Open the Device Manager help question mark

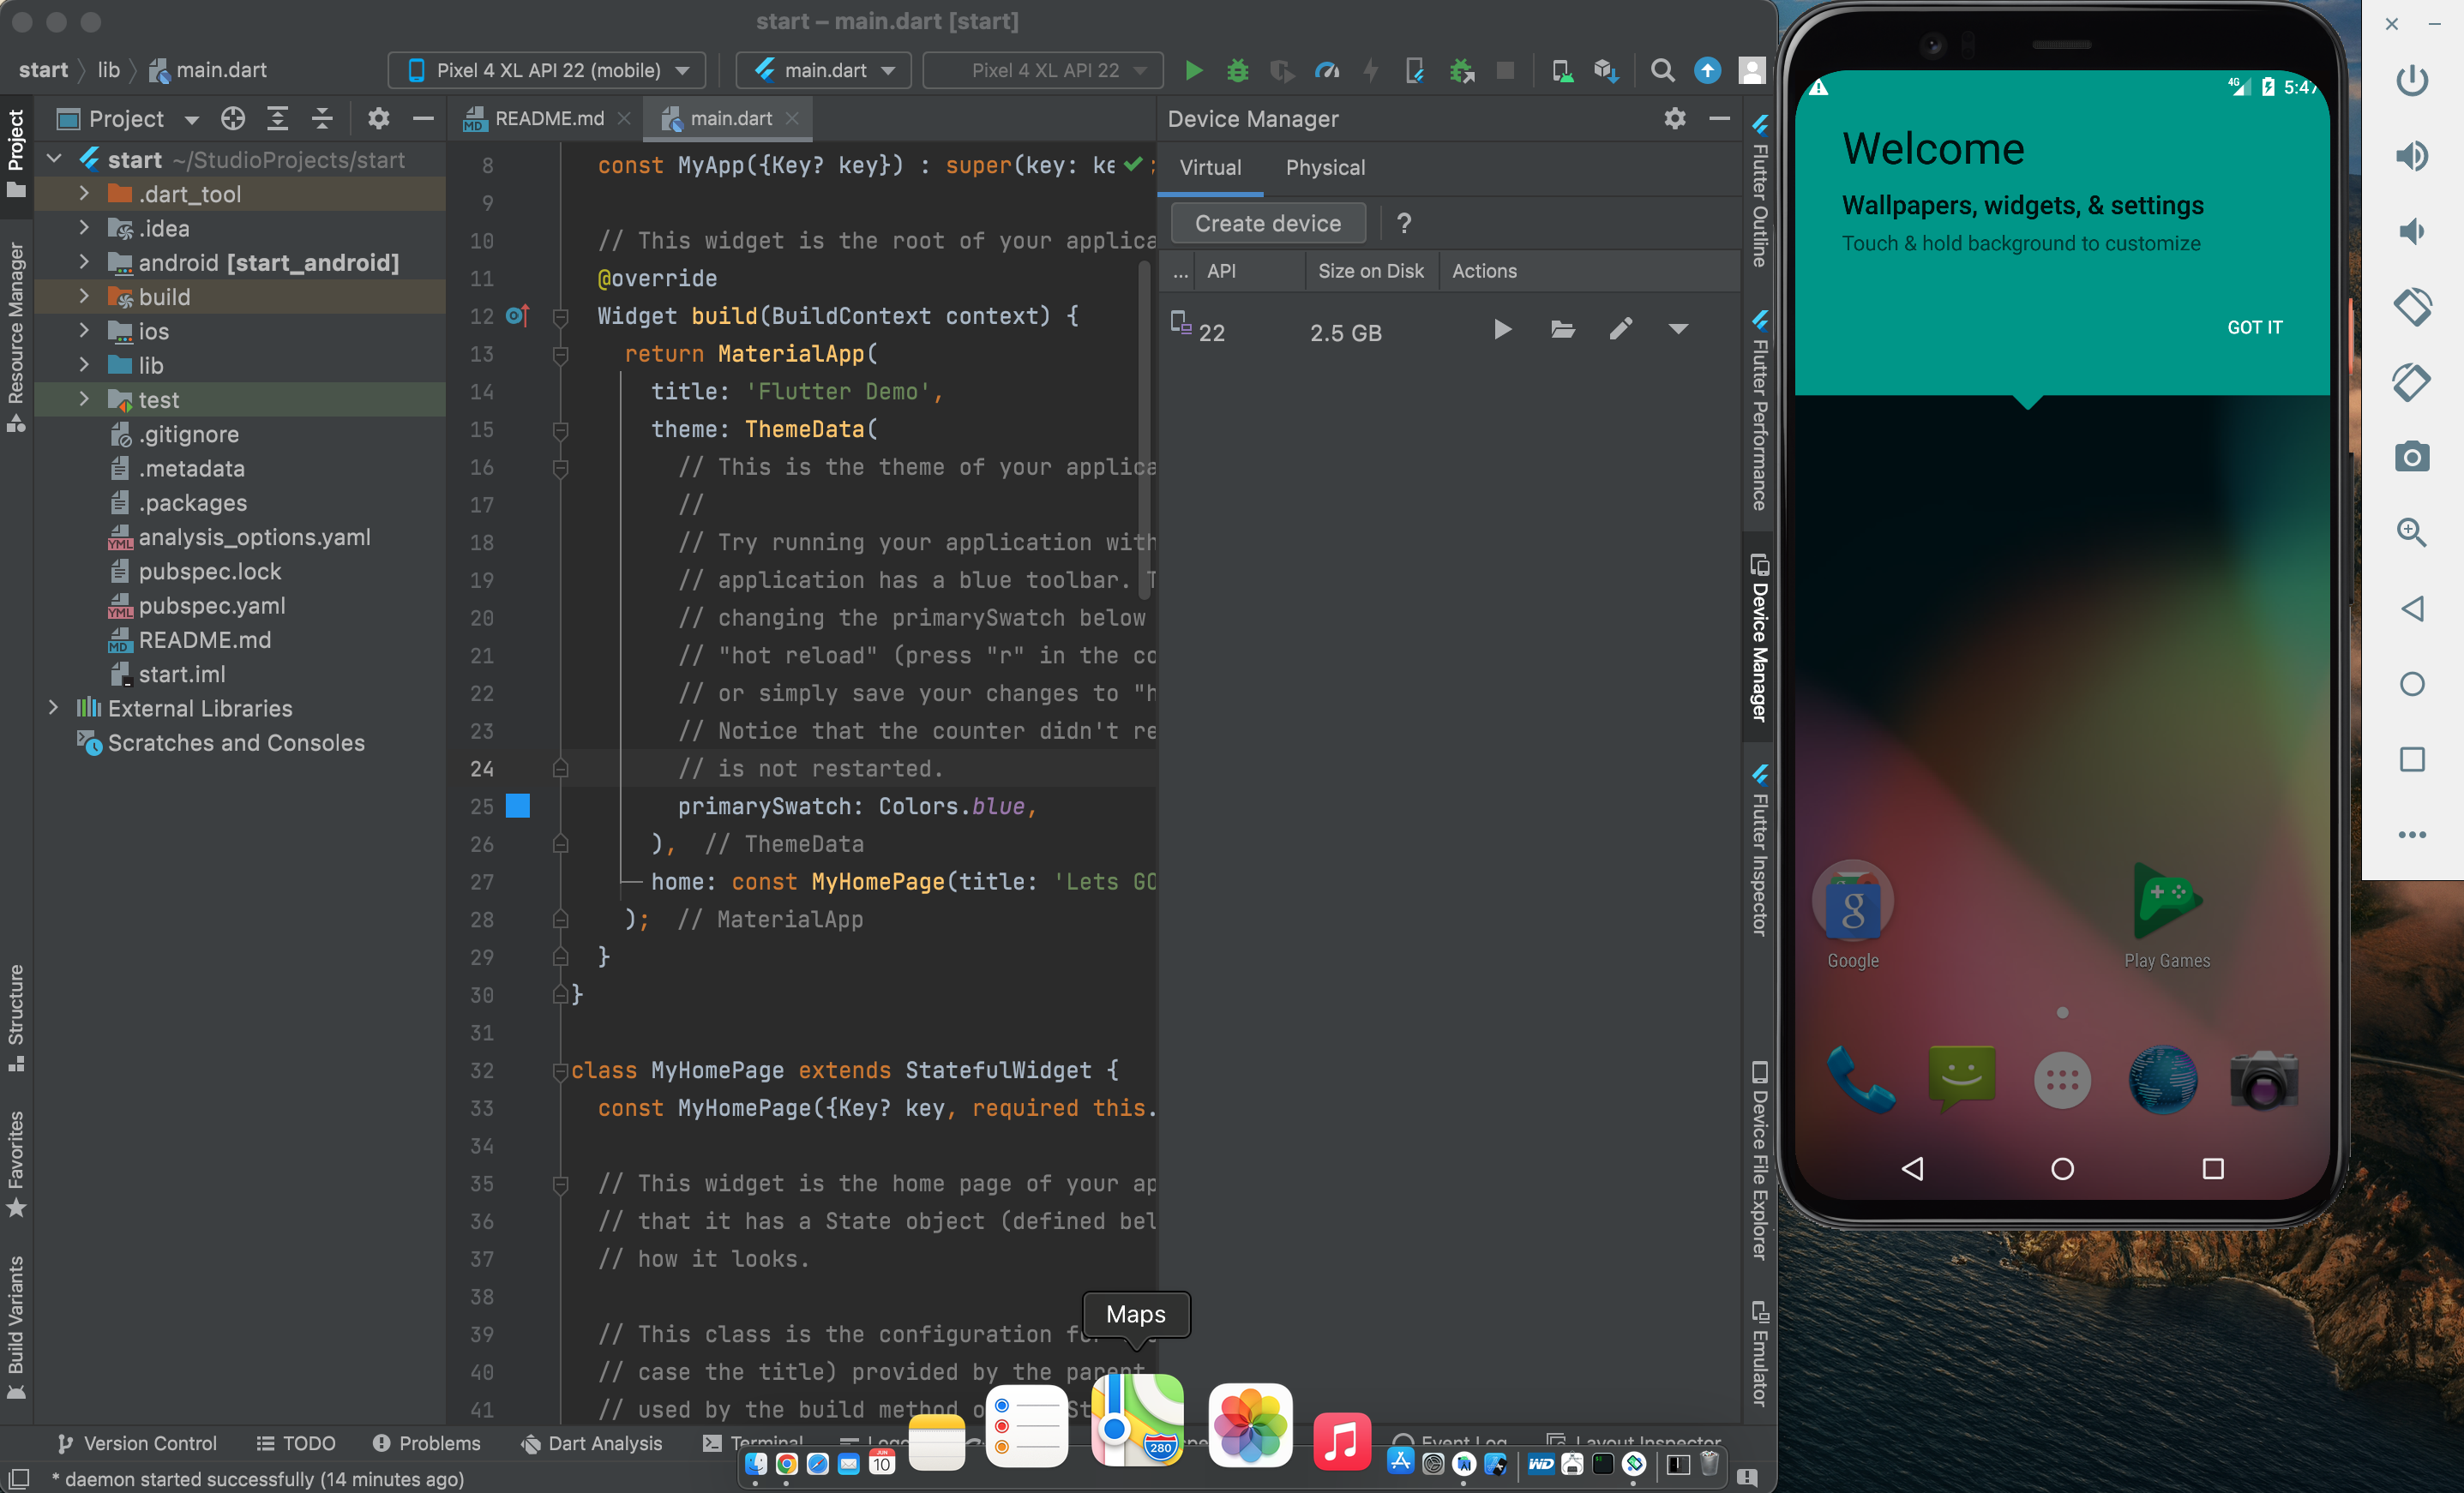pyautogui.click(x=1404, y=223)
